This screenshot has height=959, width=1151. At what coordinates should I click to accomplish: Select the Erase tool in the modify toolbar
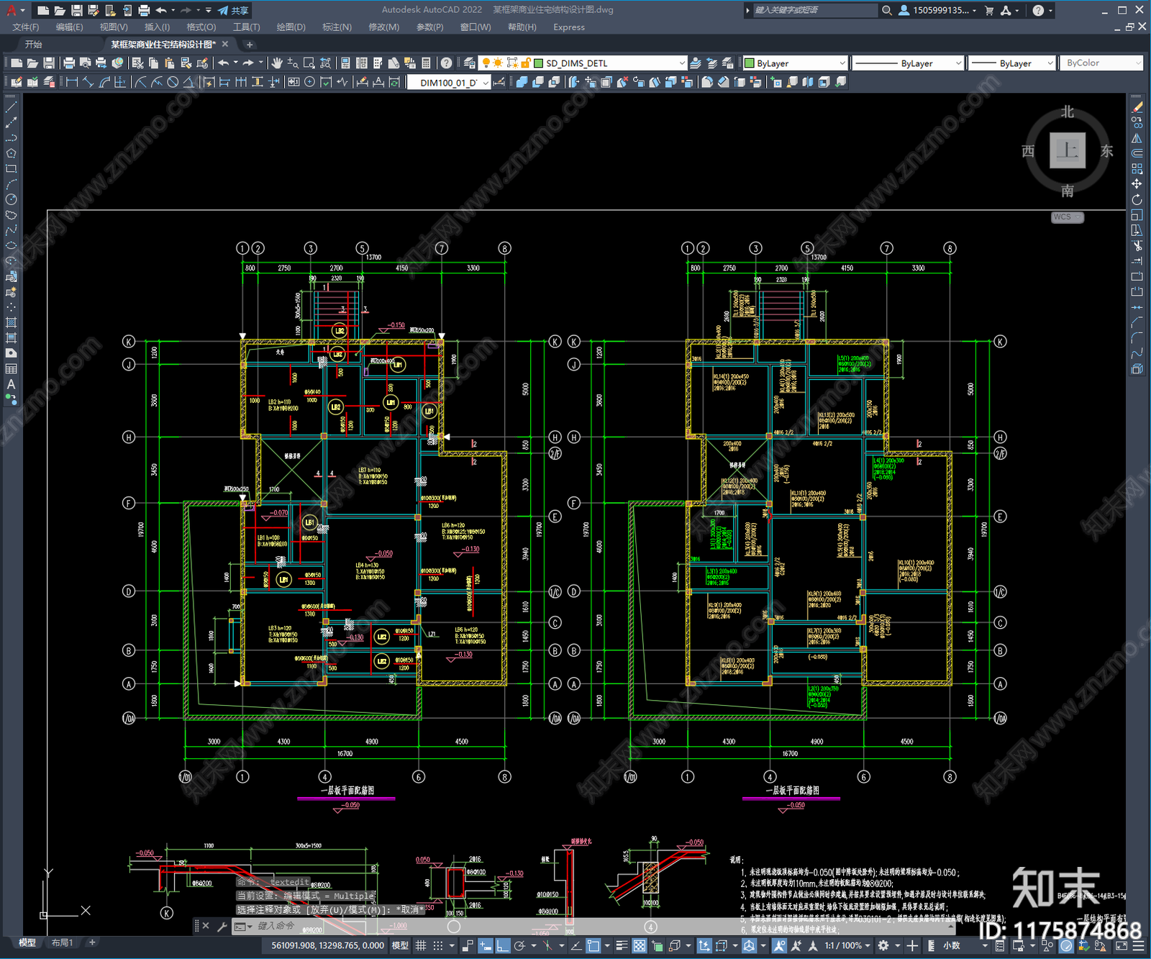pyautogui.click(x=1137, y=106)
